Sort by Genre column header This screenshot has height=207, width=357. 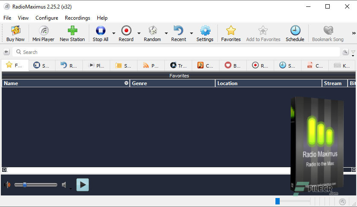173,83
